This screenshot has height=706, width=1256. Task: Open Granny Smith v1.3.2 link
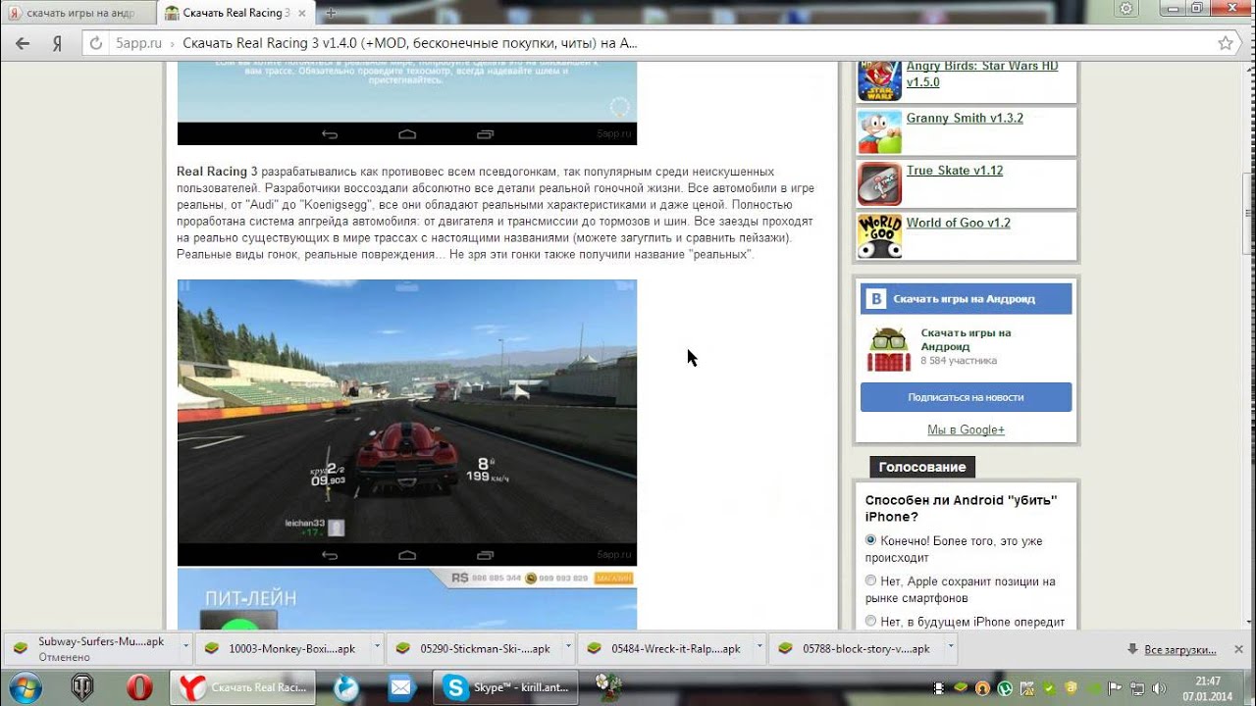[965, 118]
